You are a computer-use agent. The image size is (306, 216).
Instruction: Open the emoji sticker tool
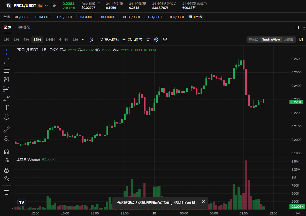[x=6, y=117]
